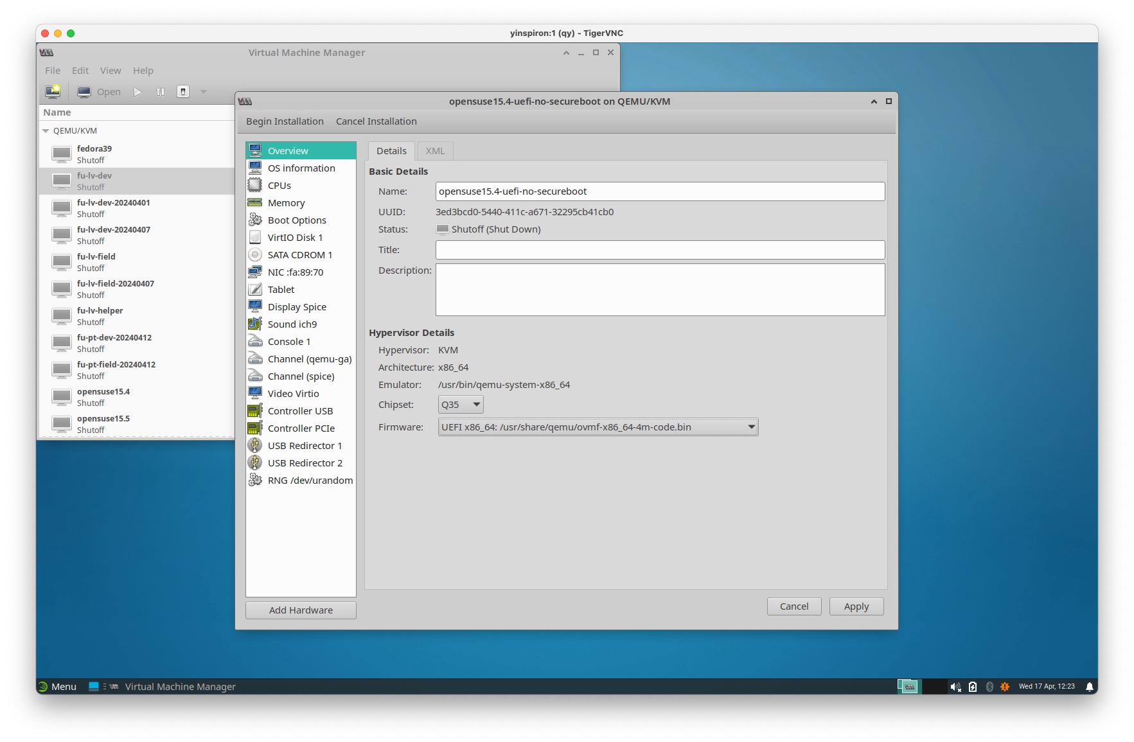Select Tablet input device
Viewport: 1134px width, 742px height.
point(301,290)
